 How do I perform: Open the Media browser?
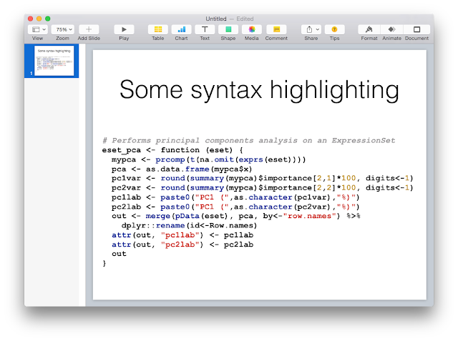pos(251,29)
